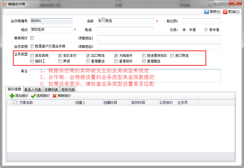This screenshot has height=168, width=244.
Task: Click the 取消(C) cancel icon button
Action: tap(225, 12)
